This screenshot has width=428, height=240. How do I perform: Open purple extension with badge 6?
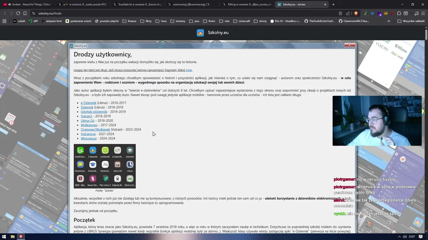click(x=379, y=14)
